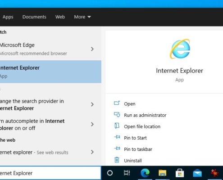Switch to the Web search filter

tap(60, 17)
